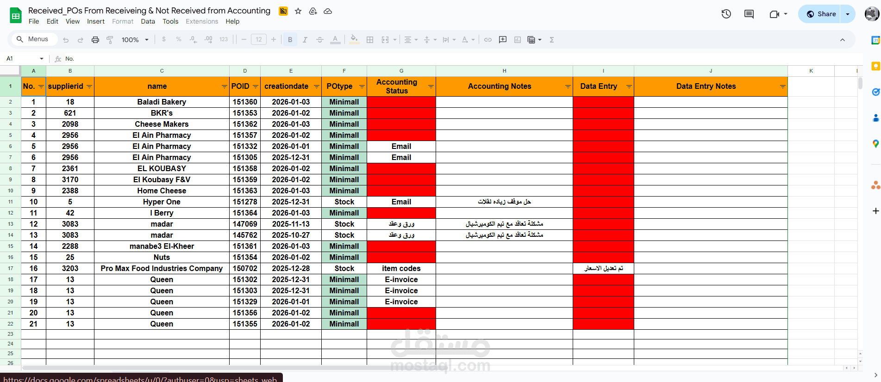
Task: Insert a chart
Action: point(518,40)
